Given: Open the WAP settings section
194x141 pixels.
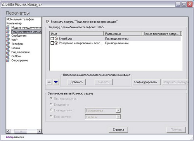Looking at the screenshot, I should (14, 40).
